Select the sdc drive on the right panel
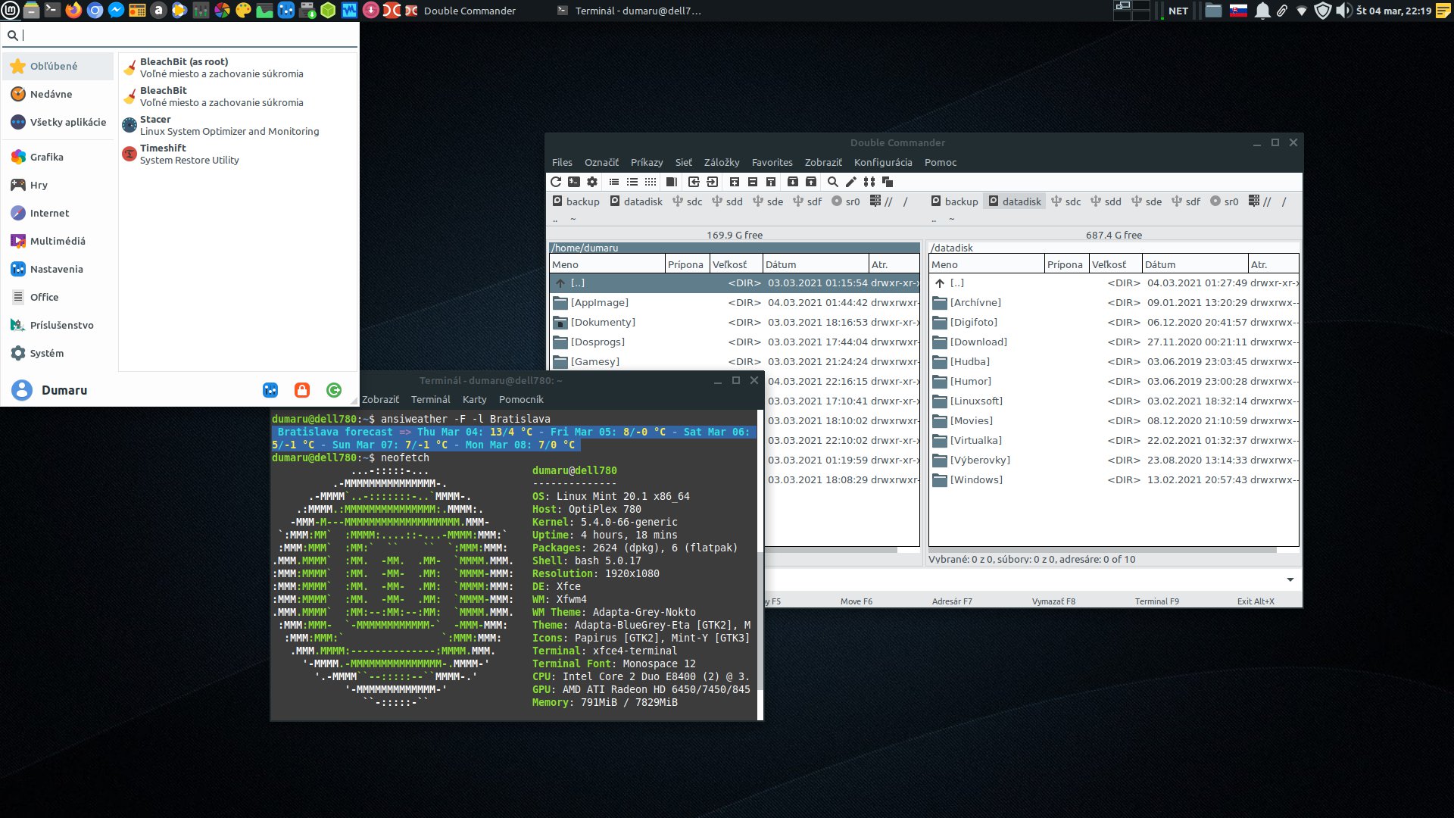1454x818 pixels. coord(1067,201)
